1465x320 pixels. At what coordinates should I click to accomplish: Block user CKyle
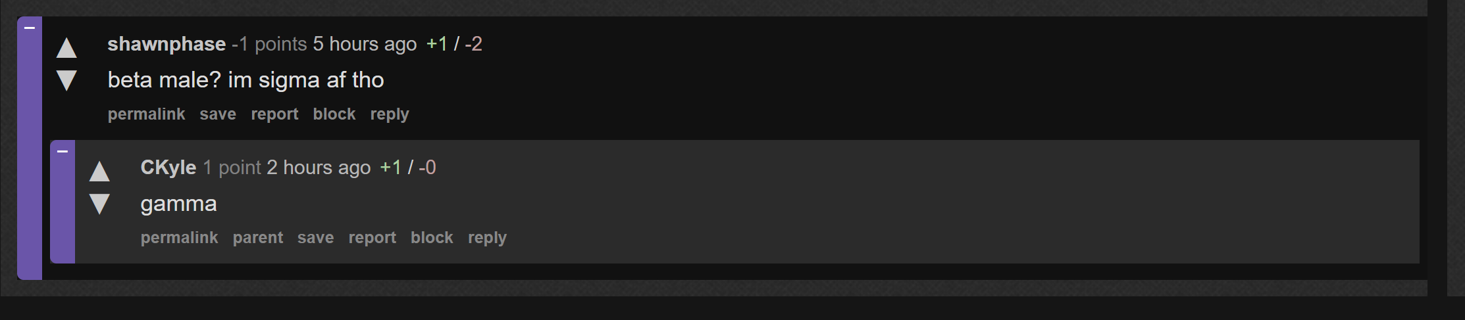[432, 238]
